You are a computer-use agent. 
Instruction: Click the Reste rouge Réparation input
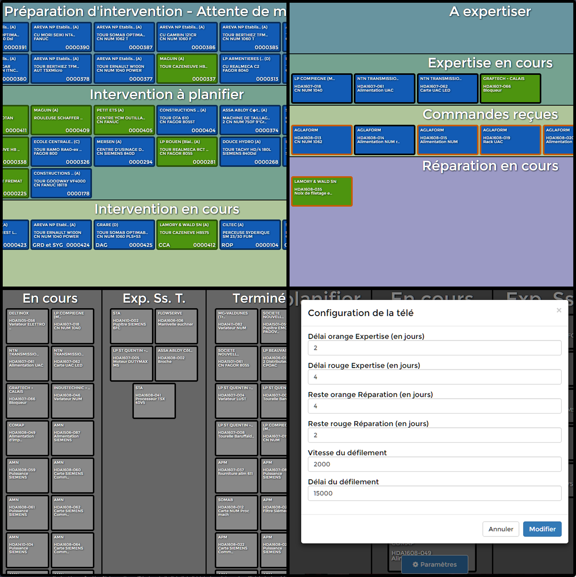[x=434, y=435]
